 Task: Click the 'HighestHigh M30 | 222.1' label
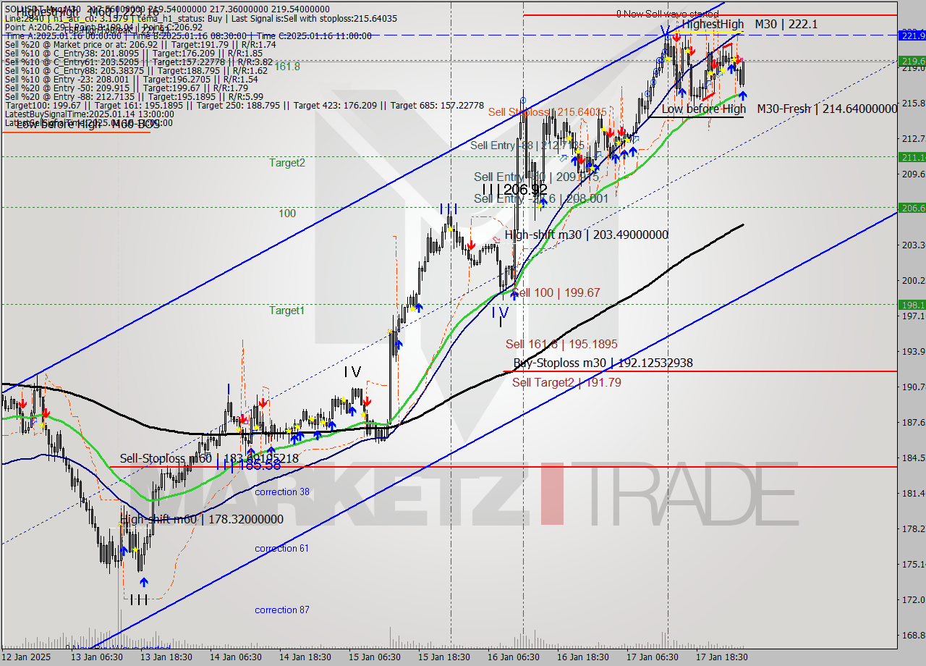(749, 24)
